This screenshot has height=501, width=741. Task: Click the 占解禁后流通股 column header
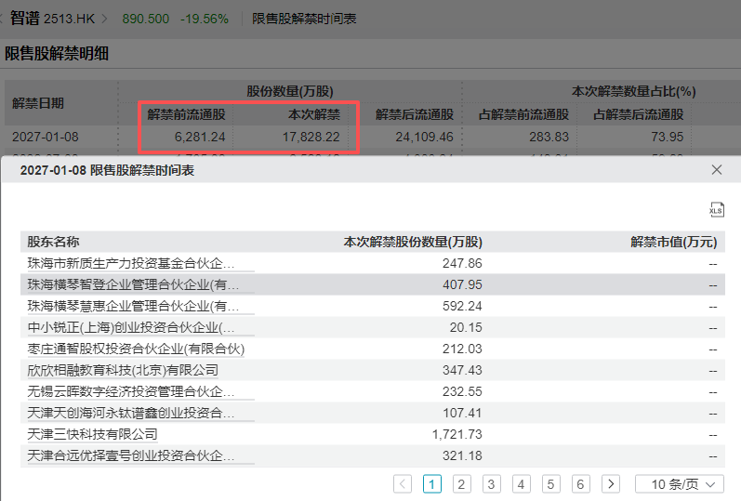639,114
